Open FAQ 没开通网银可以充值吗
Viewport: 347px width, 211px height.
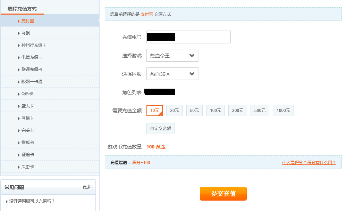coord(32,201)
